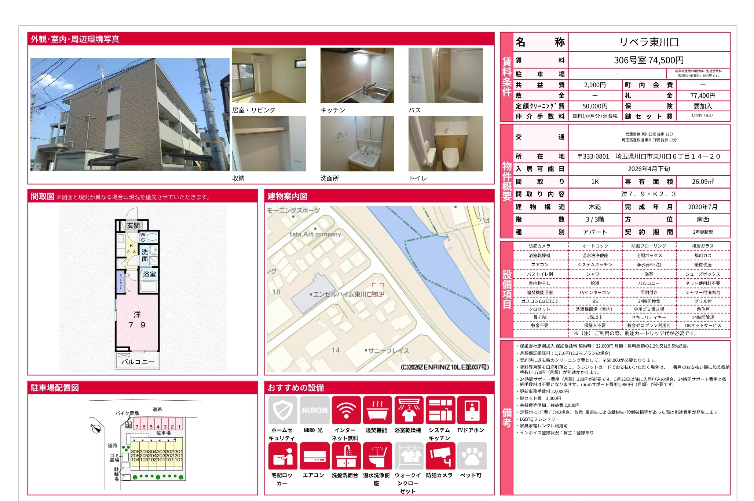Click the red target marker on the map

pos(378,289)
